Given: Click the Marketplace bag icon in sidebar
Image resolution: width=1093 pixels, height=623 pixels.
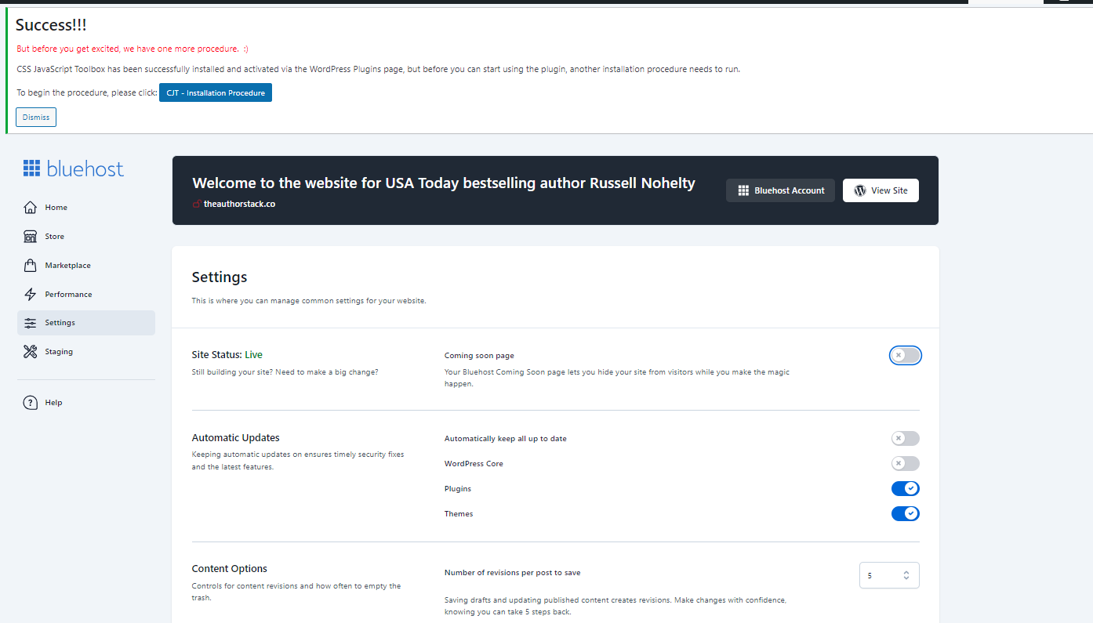Looking at the screenshot, I should [x=31, y=266].
